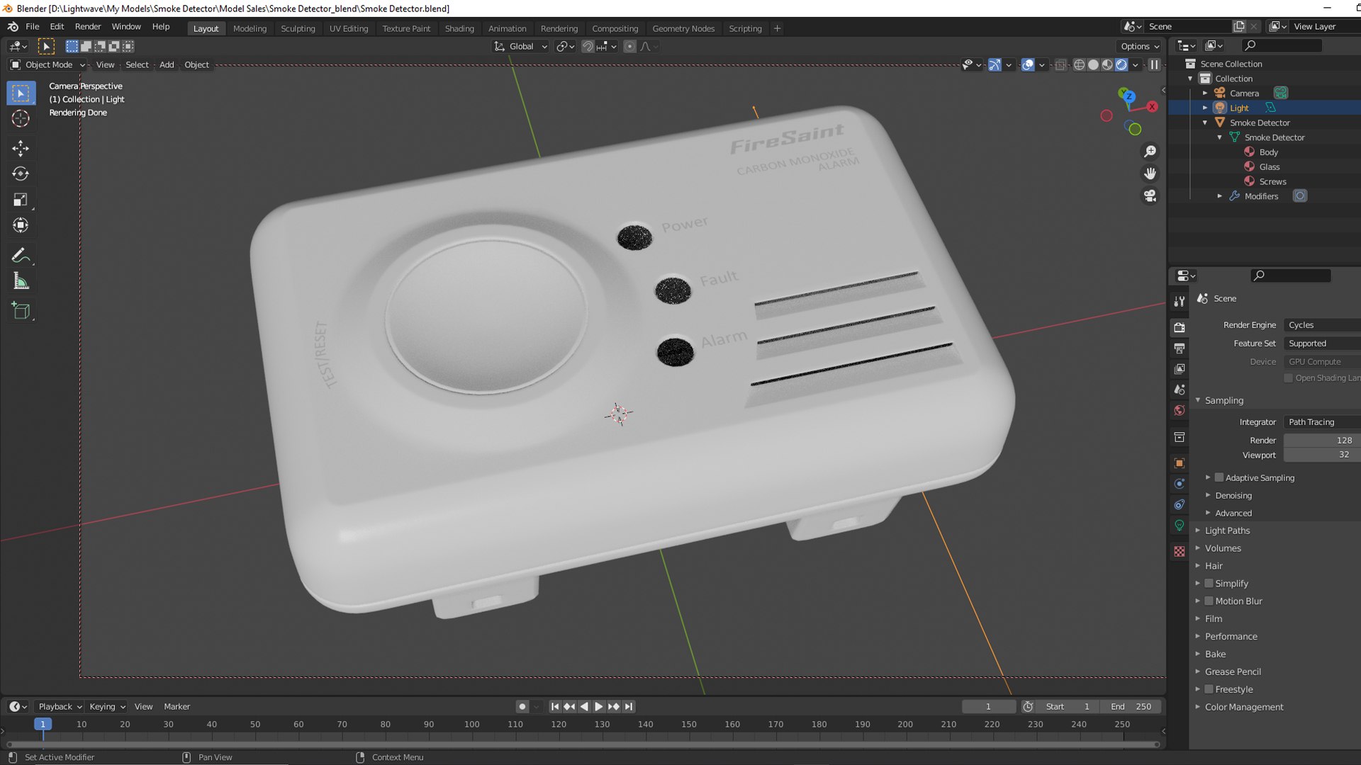The width and height of the screenshot is (1361, 765).
Task: Toggle X-ray mode in viewport header
Action: [x=1060, y=64]
